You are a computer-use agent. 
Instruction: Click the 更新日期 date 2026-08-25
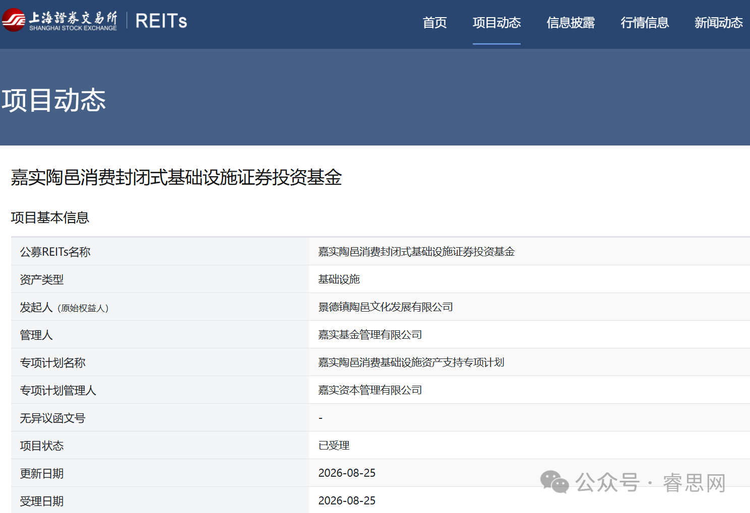(347, 473)
